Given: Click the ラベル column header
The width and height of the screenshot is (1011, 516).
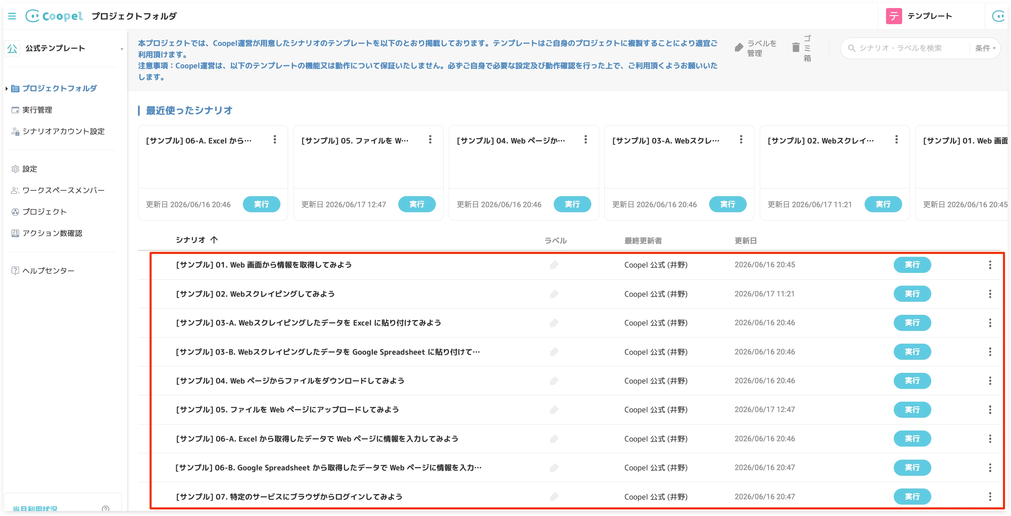Looking at the screenshot, I should tap(555, 240).
